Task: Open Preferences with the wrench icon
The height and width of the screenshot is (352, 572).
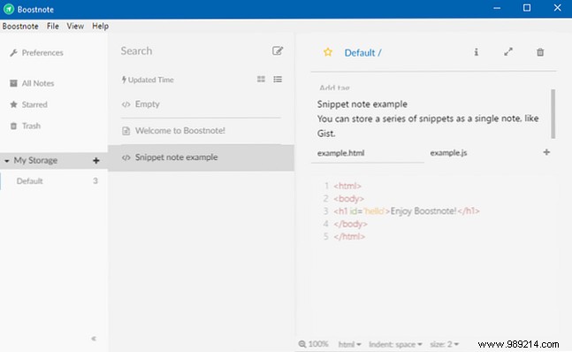Action: [x=13, y=53]
